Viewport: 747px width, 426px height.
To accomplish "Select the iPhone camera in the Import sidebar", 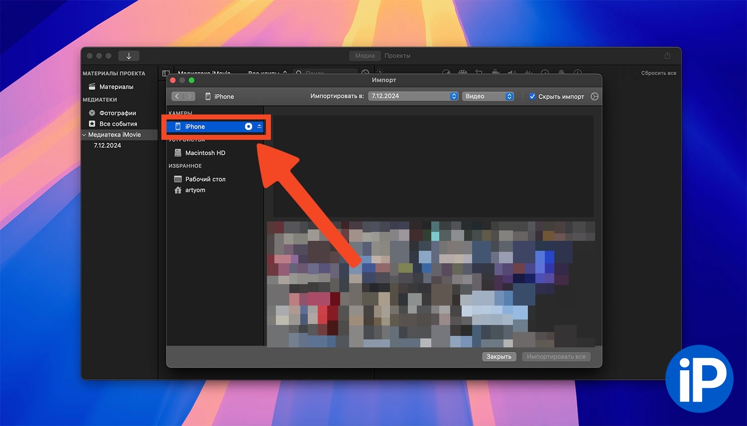I will [215, 127].
